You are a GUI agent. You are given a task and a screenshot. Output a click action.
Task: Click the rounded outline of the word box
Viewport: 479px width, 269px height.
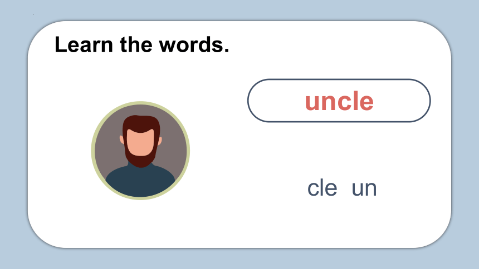(x=339, y=79)
